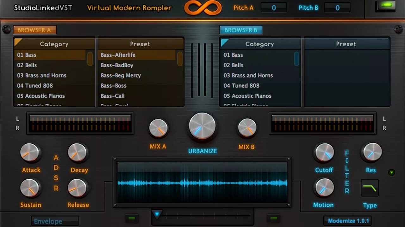Select 01 Bass in Browser B
The height and width of the screenshot is (227, 405).
pos(257,55)
